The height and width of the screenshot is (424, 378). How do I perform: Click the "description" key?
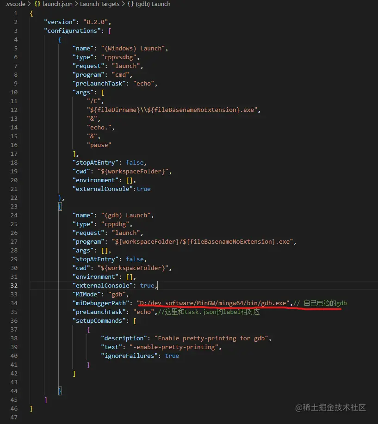124,338
